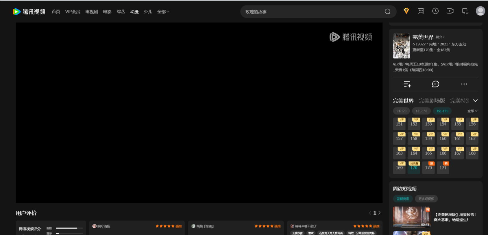Switch to 完美世界 series tab
Viewport: 488px width, 235px height.
pos(403,101)
